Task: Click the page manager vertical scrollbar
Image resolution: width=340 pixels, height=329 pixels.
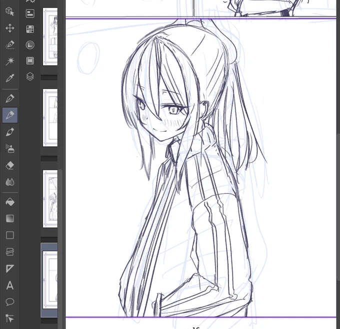Action: pos(60,249)
